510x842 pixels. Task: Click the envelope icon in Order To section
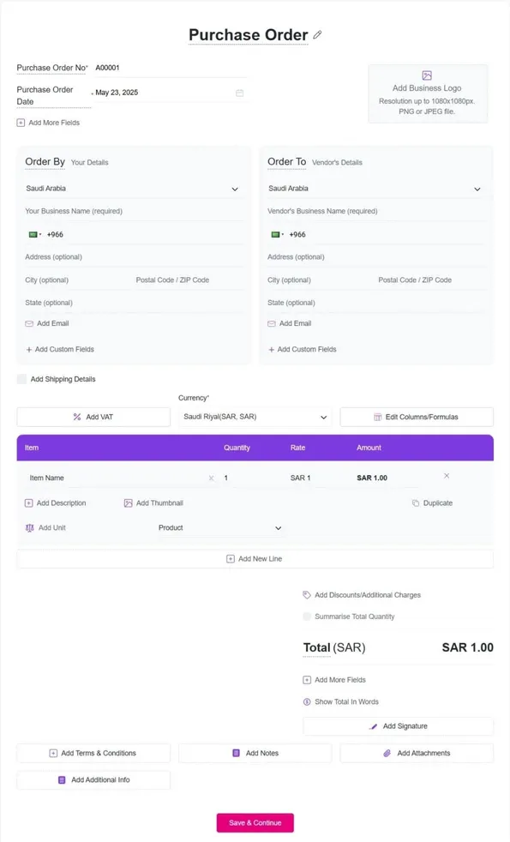point(272,323)
